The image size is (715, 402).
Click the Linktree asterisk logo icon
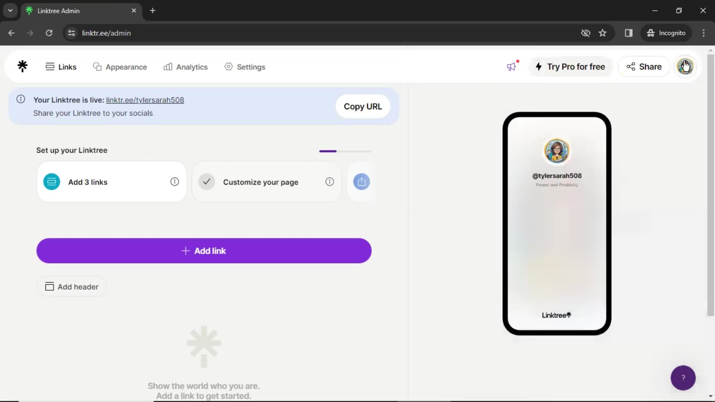click(22, 66)
